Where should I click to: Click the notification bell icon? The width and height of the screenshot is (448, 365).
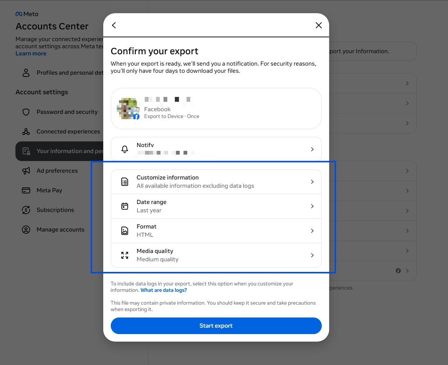125,149
